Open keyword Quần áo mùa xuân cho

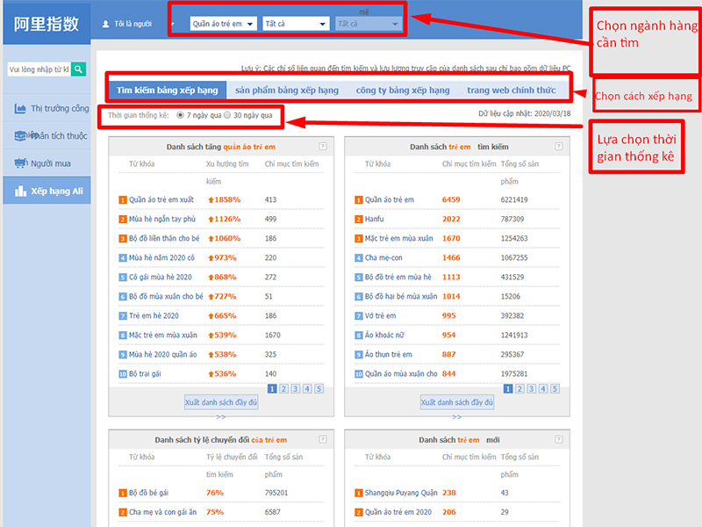[401, 374]
